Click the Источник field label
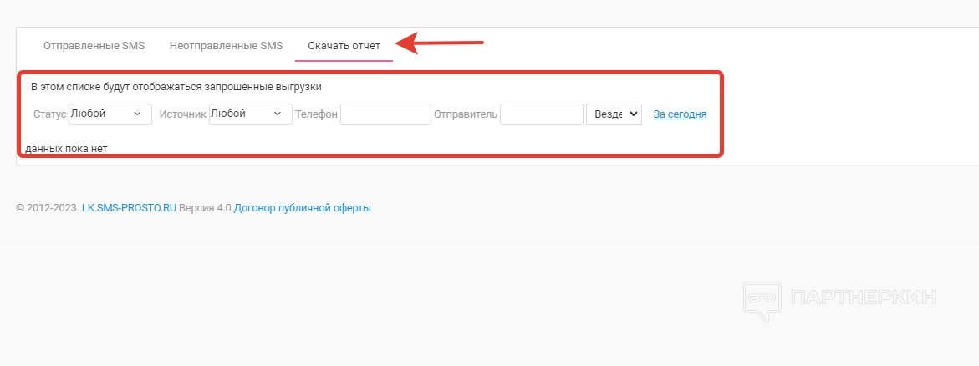 [x=182, y=114]
